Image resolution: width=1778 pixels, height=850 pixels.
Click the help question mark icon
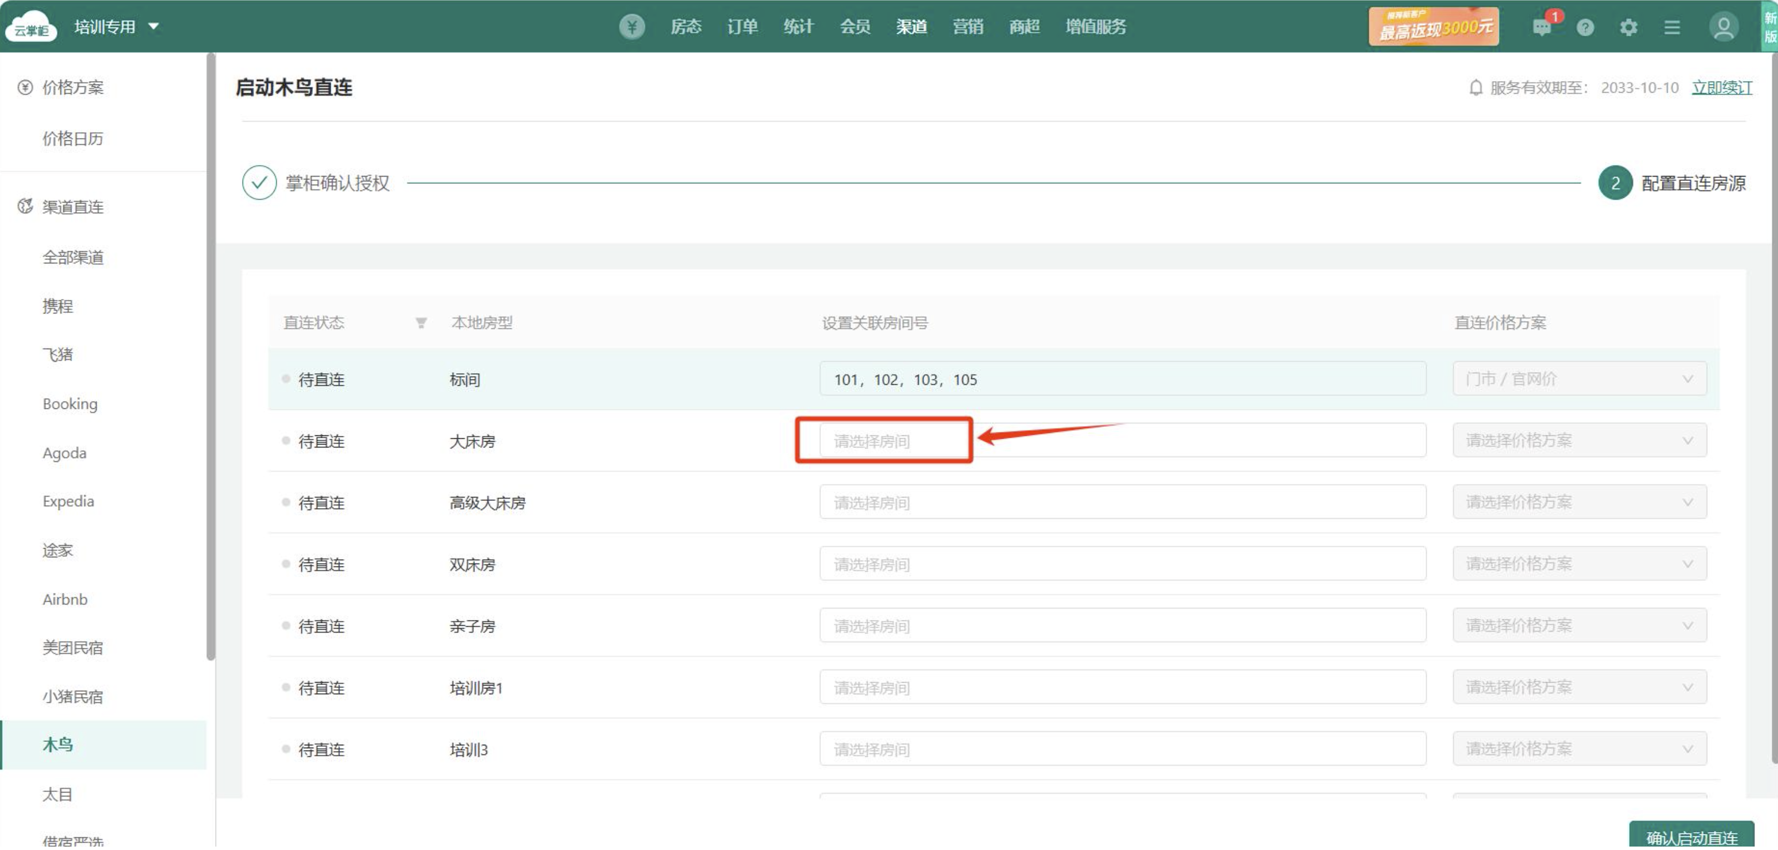[x=1585, y=27]
